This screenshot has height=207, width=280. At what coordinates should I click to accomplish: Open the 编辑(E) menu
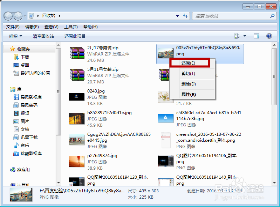pyautogui.click(x=32, y=27)
